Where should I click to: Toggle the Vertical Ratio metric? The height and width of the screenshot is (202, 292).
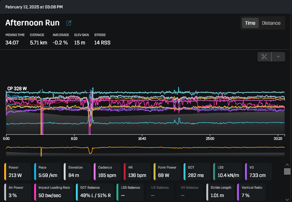click(x=251, y=192)
